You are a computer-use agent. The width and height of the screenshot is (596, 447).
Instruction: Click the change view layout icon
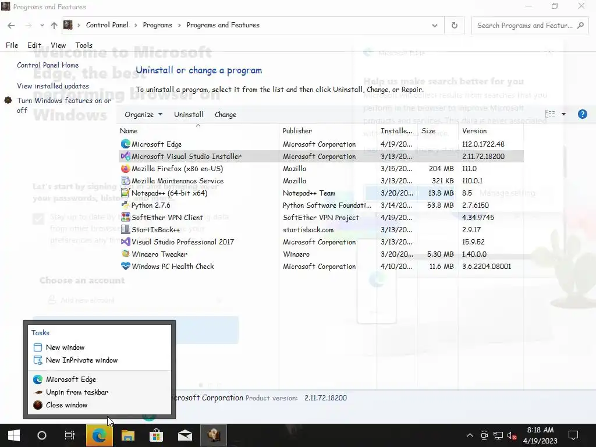pyautogui.click(x=550, y=114)
